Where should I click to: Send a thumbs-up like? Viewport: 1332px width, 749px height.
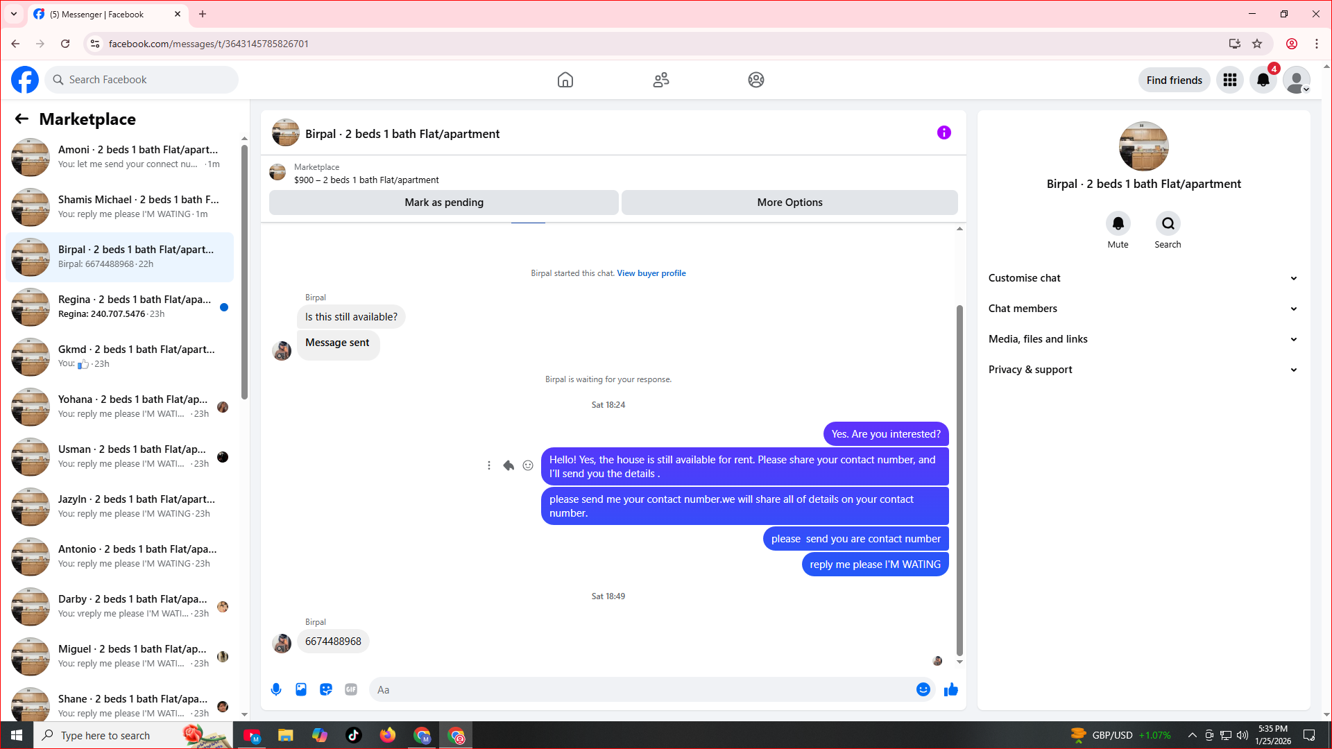[951, 689]
